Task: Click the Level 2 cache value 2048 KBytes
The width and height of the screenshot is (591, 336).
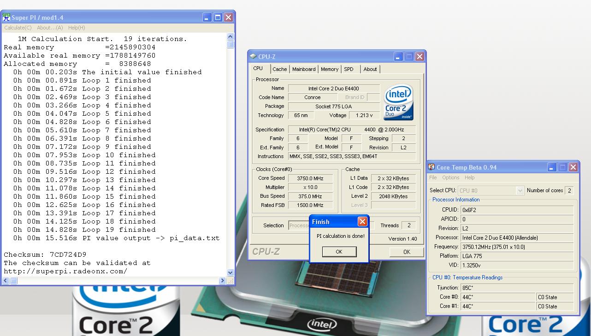Action: click(x=393, y=196)
